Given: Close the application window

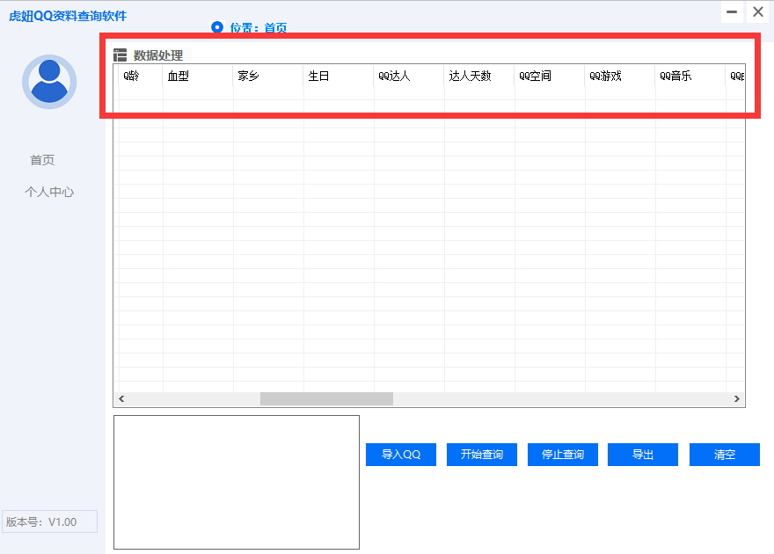Looking at the screenshot, I should pos(758,11).
